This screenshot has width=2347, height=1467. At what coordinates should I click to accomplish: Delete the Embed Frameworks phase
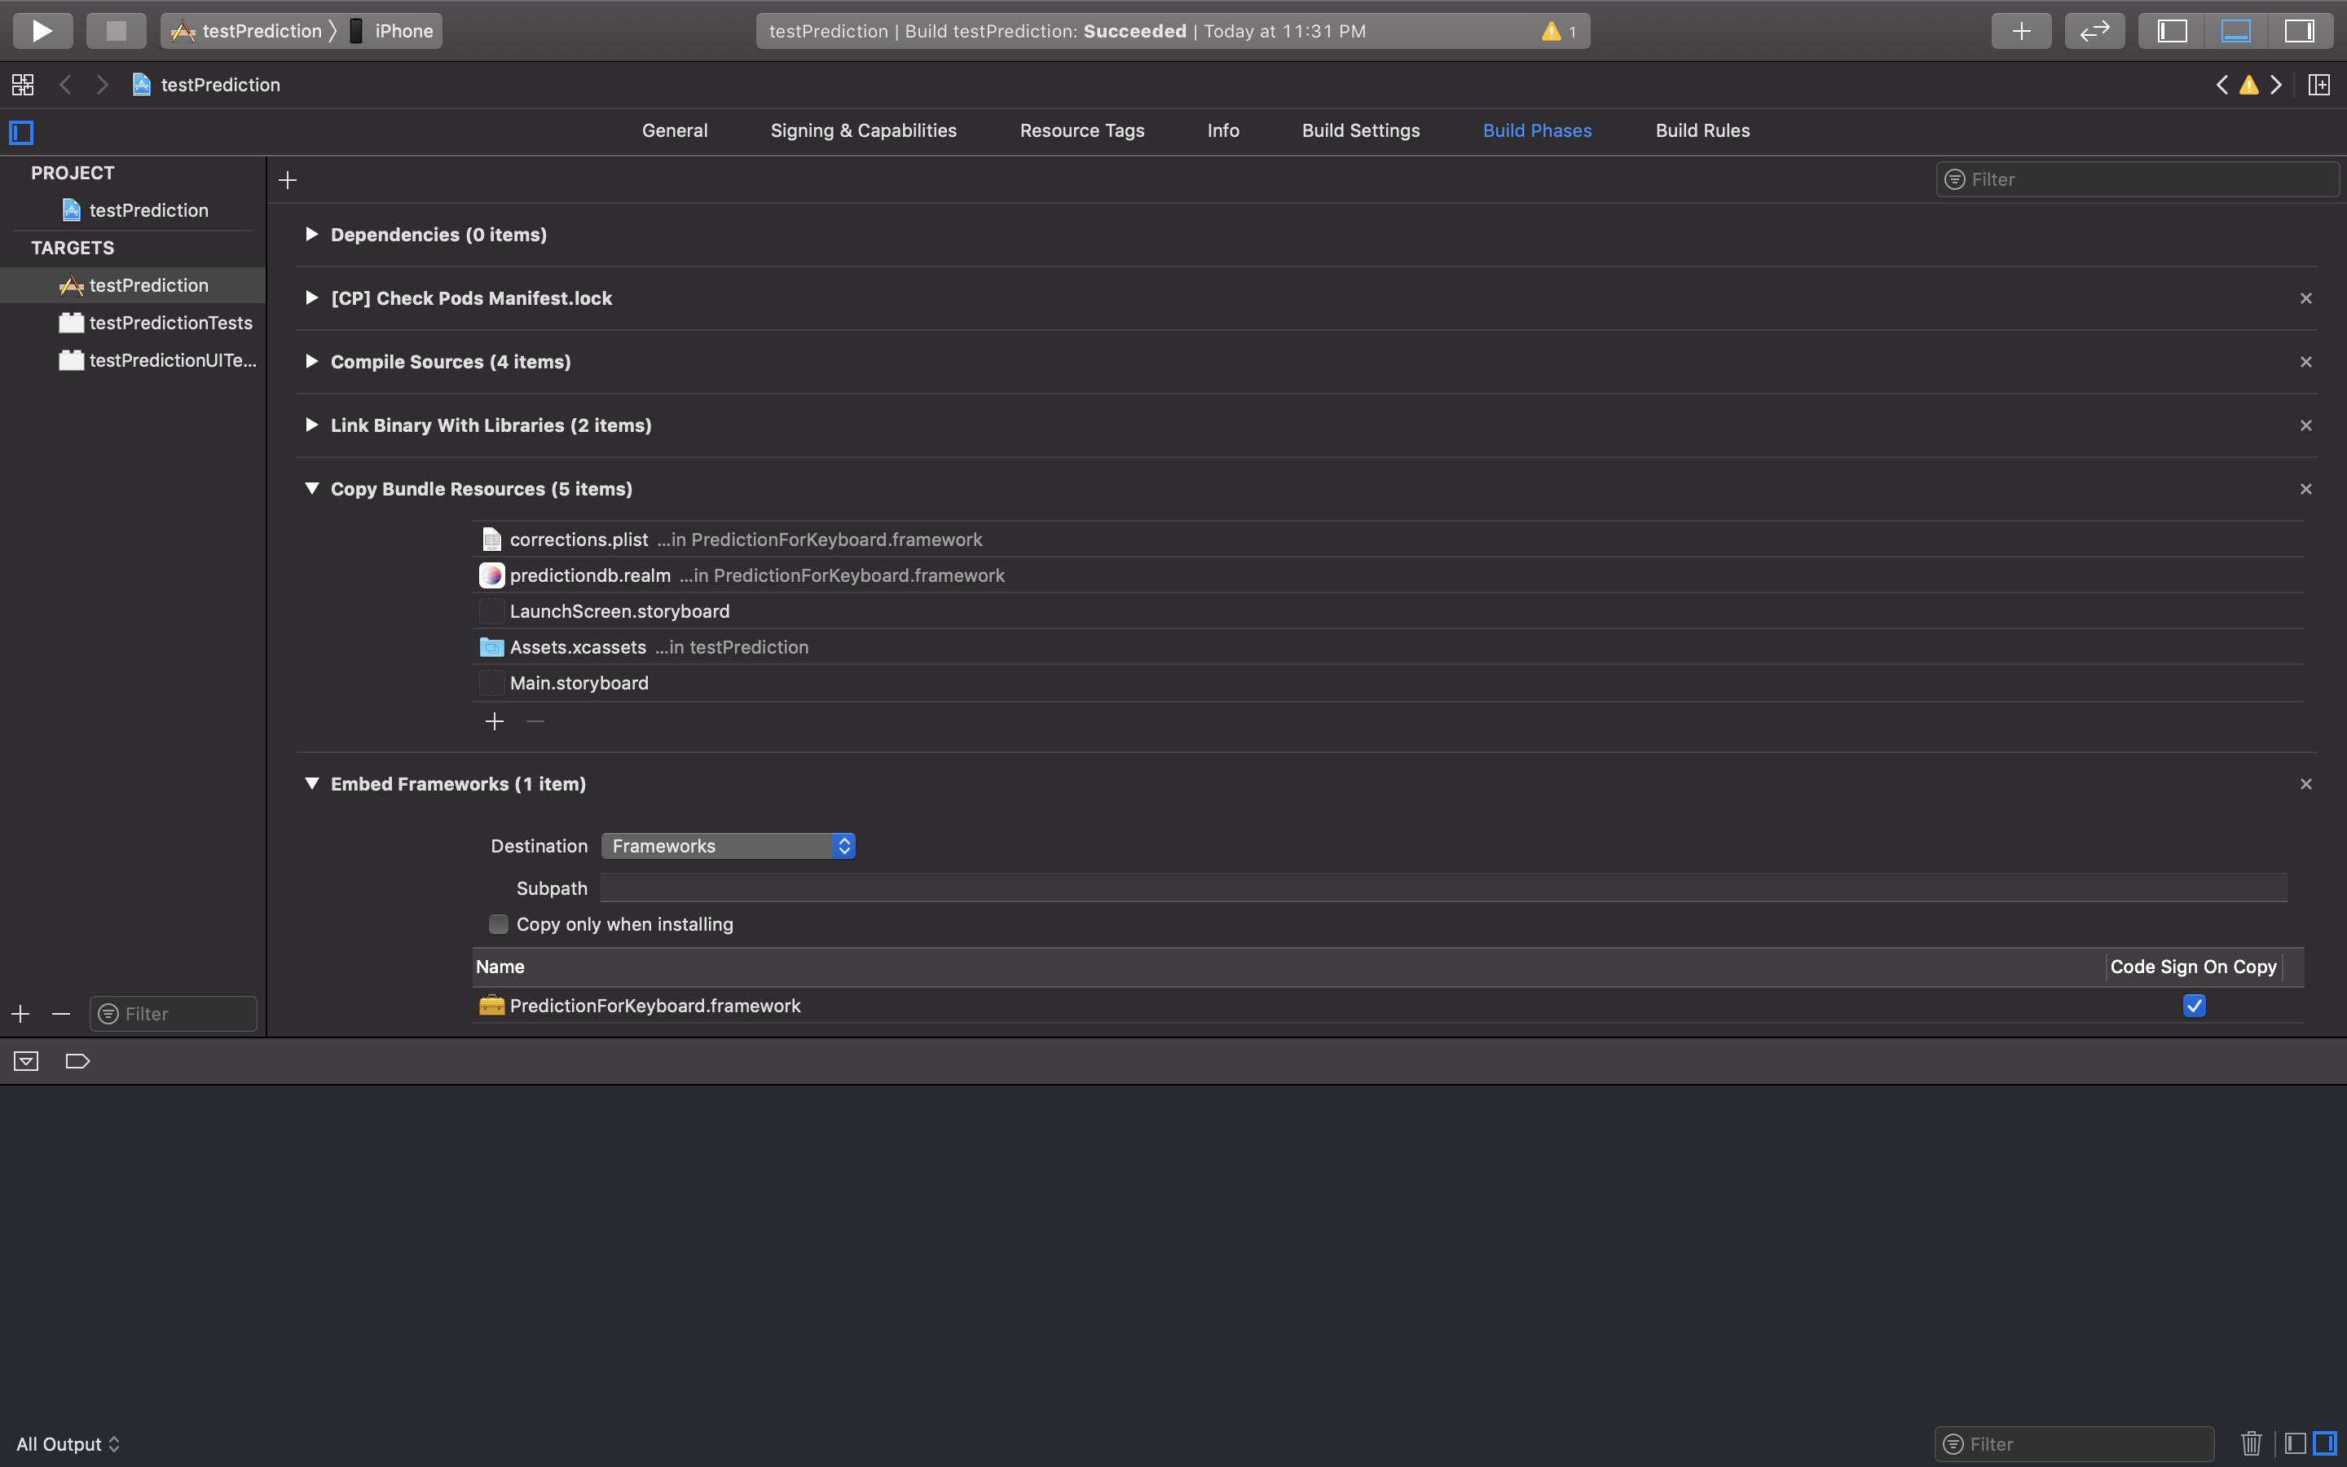point(2305,784)
